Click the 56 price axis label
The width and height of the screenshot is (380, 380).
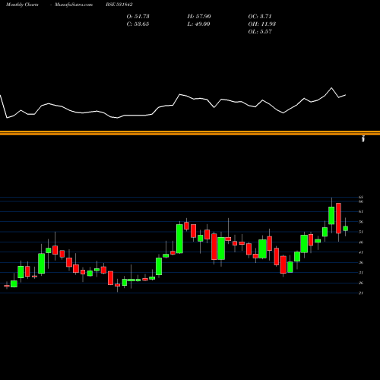pos(361,222)
